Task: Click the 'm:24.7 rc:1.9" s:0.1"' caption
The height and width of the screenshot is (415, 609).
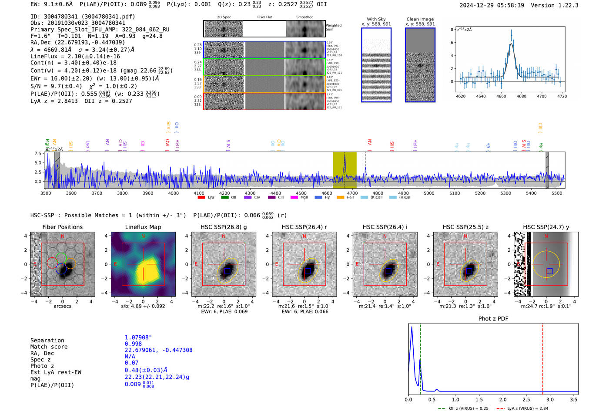Action: point(546,306)
